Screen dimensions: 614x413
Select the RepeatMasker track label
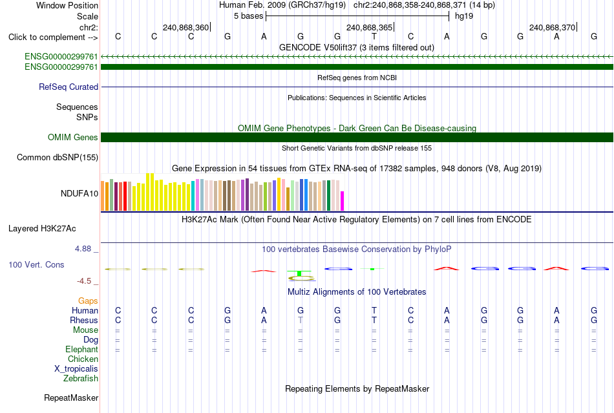pyautogui.click(x=71, y=397)
